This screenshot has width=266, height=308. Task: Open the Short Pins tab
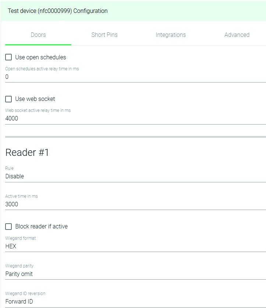point(104,35)
